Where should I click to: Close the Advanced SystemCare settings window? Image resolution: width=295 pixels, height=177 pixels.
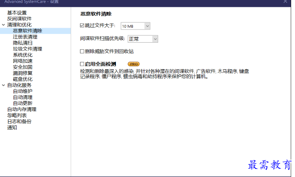click(285, 2)
